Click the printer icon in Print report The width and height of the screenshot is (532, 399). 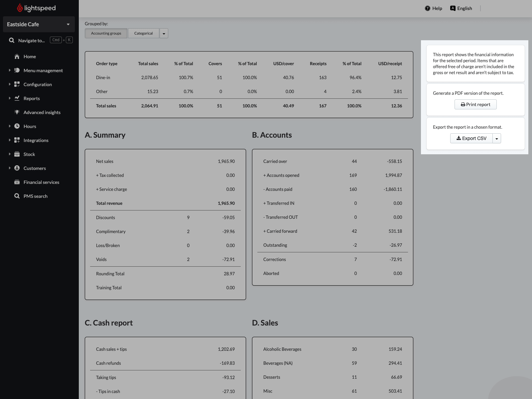(463, 104)
